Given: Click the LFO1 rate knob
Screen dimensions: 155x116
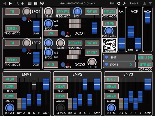Looking at the screenshot, I should click(x=27, y=12).
